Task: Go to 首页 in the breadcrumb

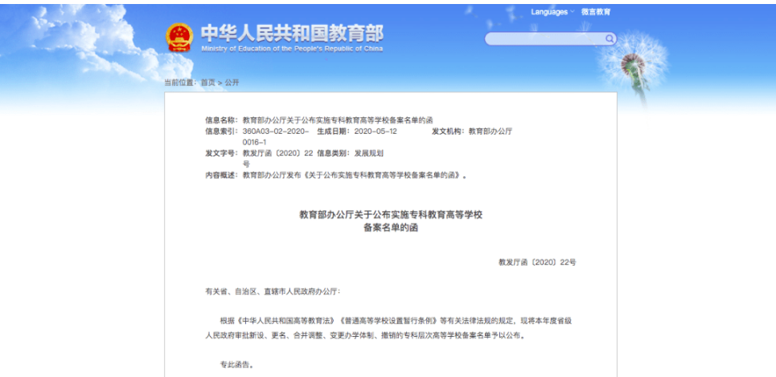Action: [x=207, y=83]
